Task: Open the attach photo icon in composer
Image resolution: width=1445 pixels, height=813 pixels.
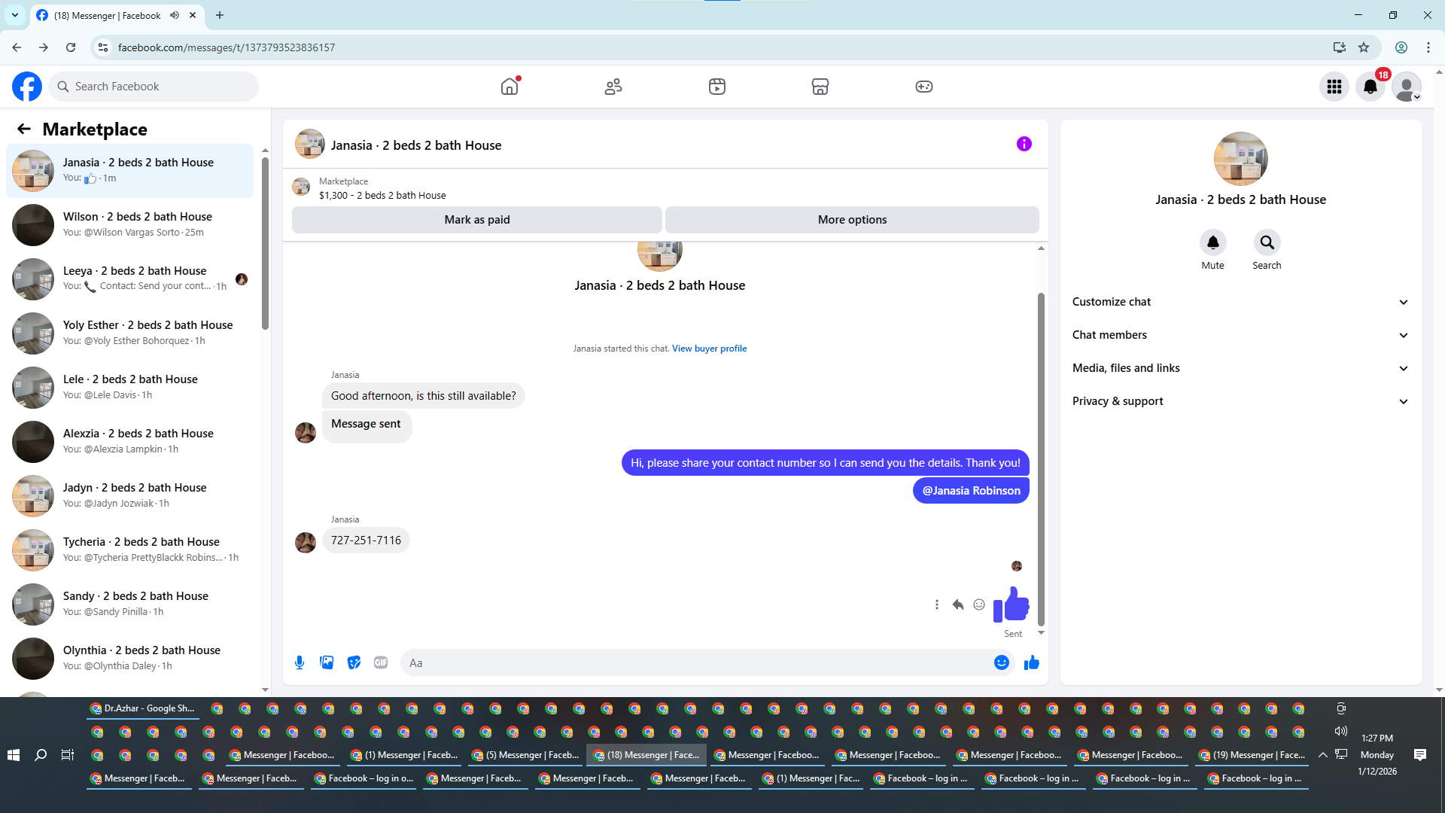Action: 327,662
